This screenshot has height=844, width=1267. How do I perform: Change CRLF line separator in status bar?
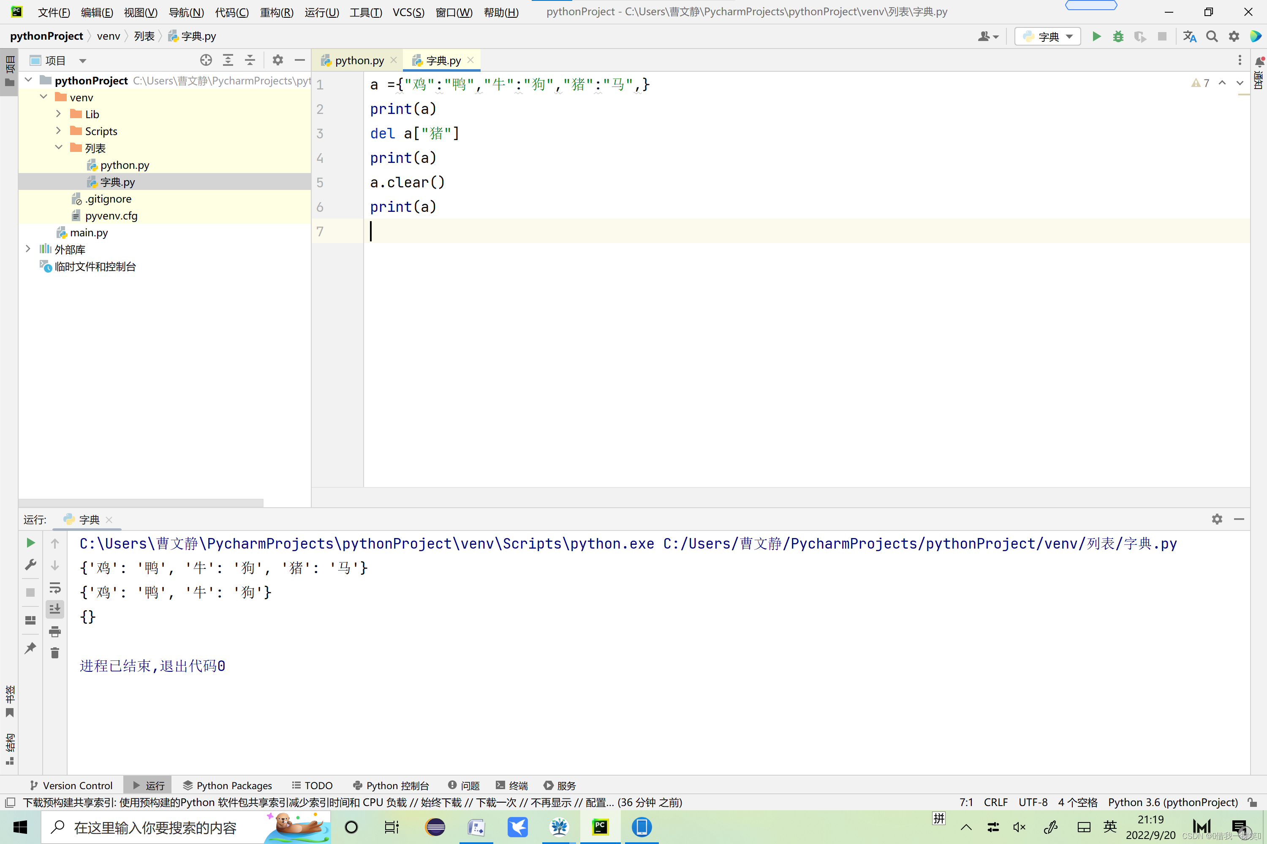[x=995, y=803]
